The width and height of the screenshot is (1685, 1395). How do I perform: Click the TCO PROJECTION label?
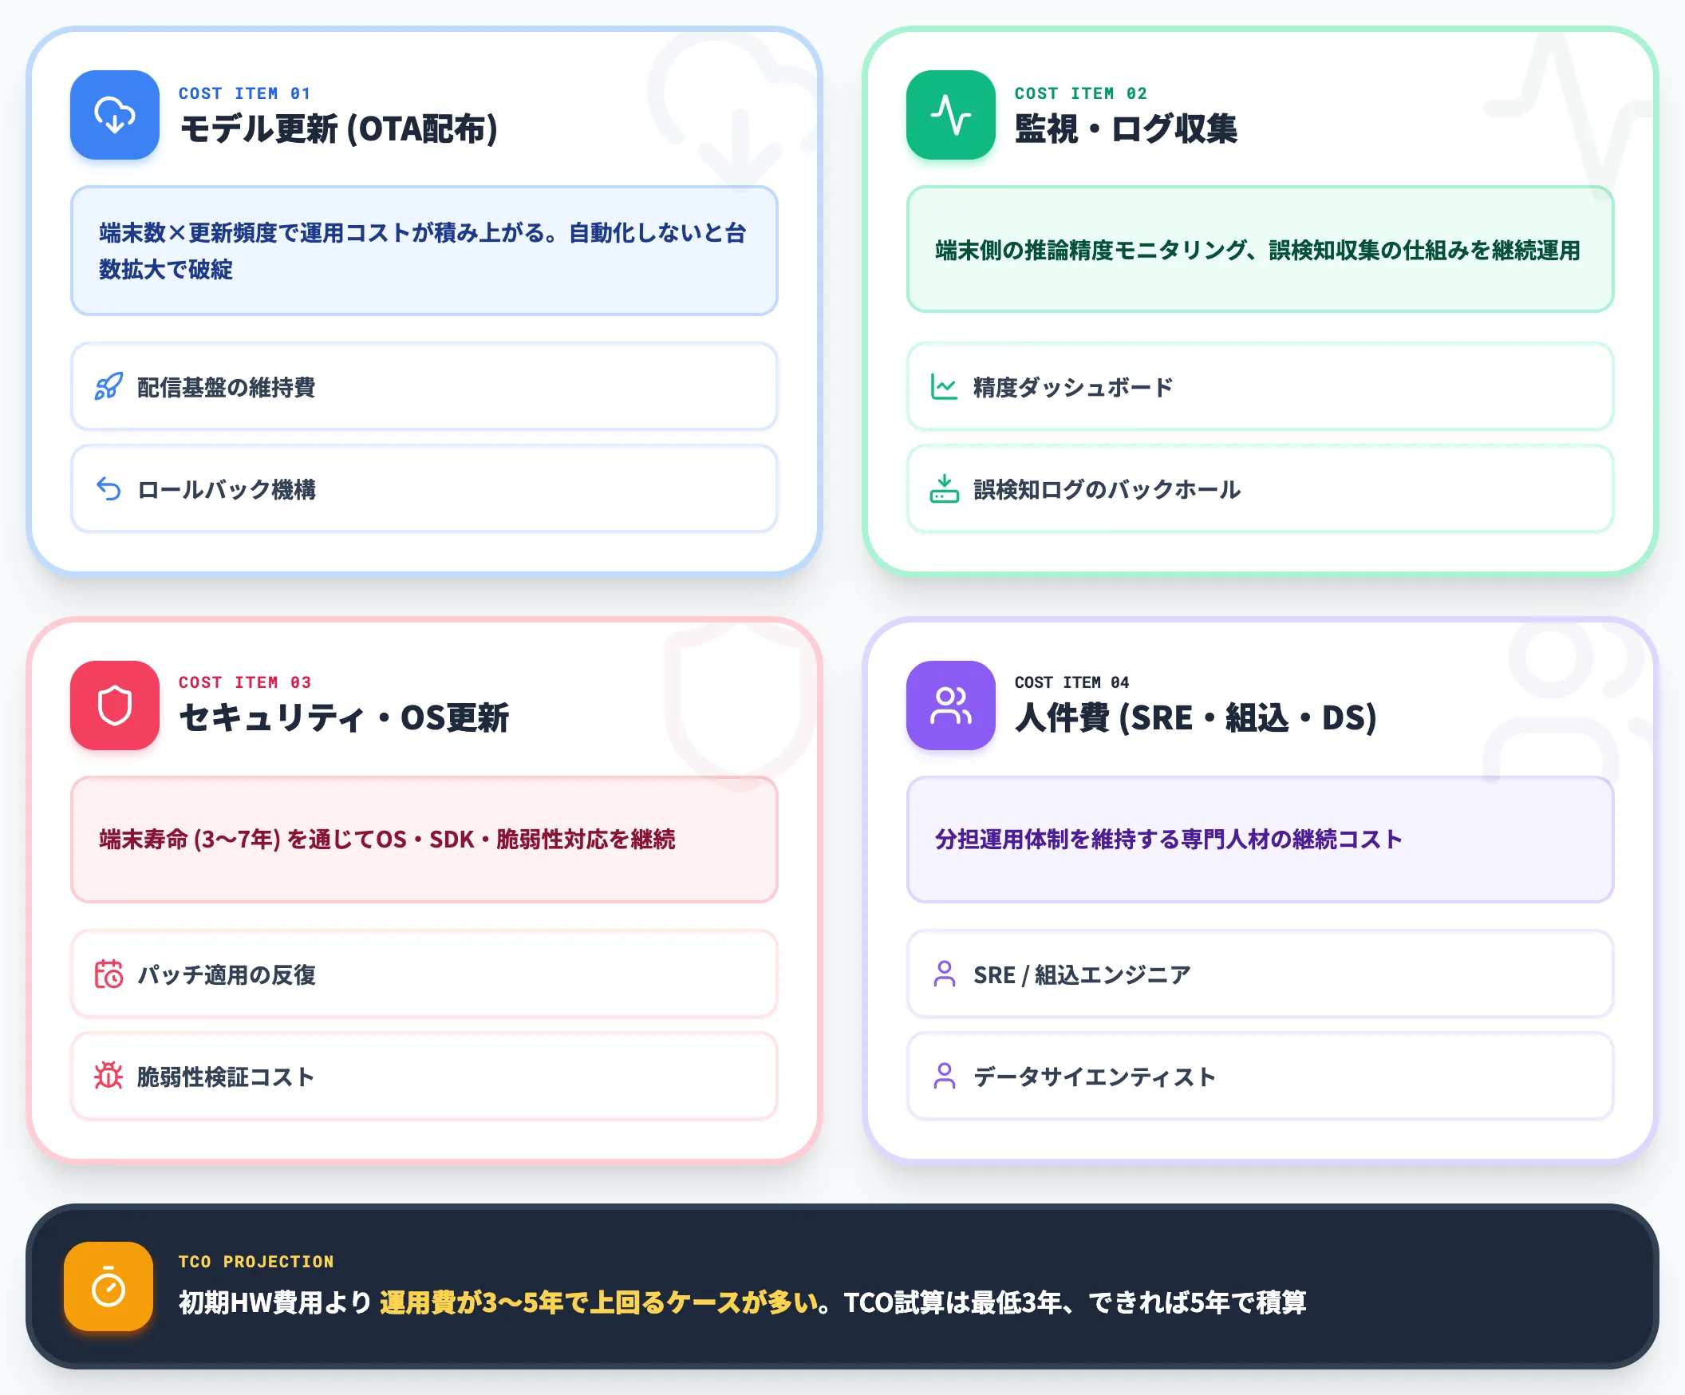coord(256,1262)
